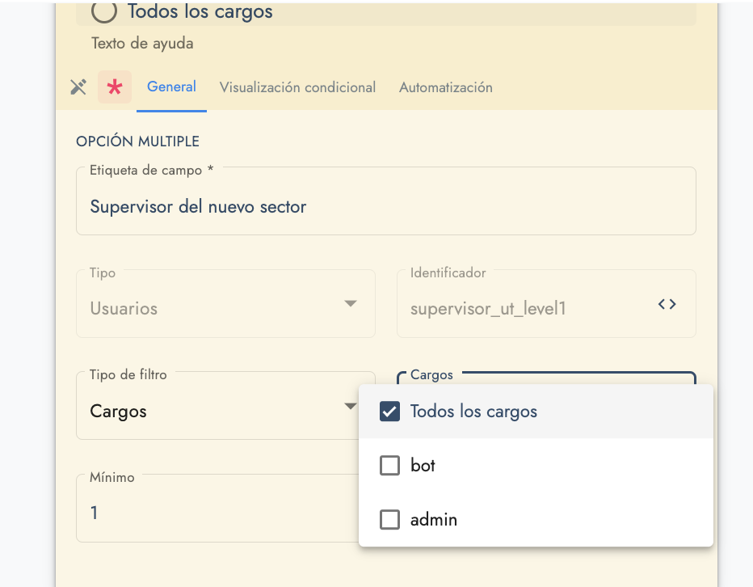Select the highlighted "Todos los cargos" list row
The image size is (753, 587).
point(536,411)
